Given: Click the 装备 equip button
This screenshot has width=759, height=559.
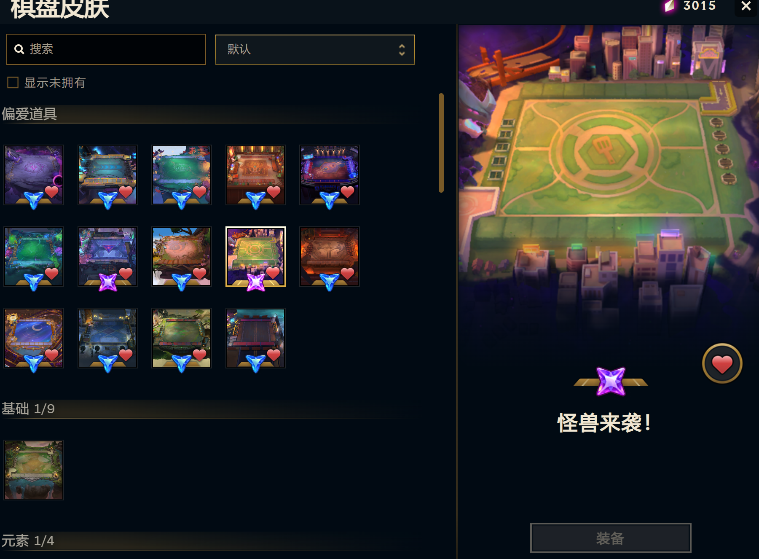Looking at the screenshot, I should coord(610,538).
